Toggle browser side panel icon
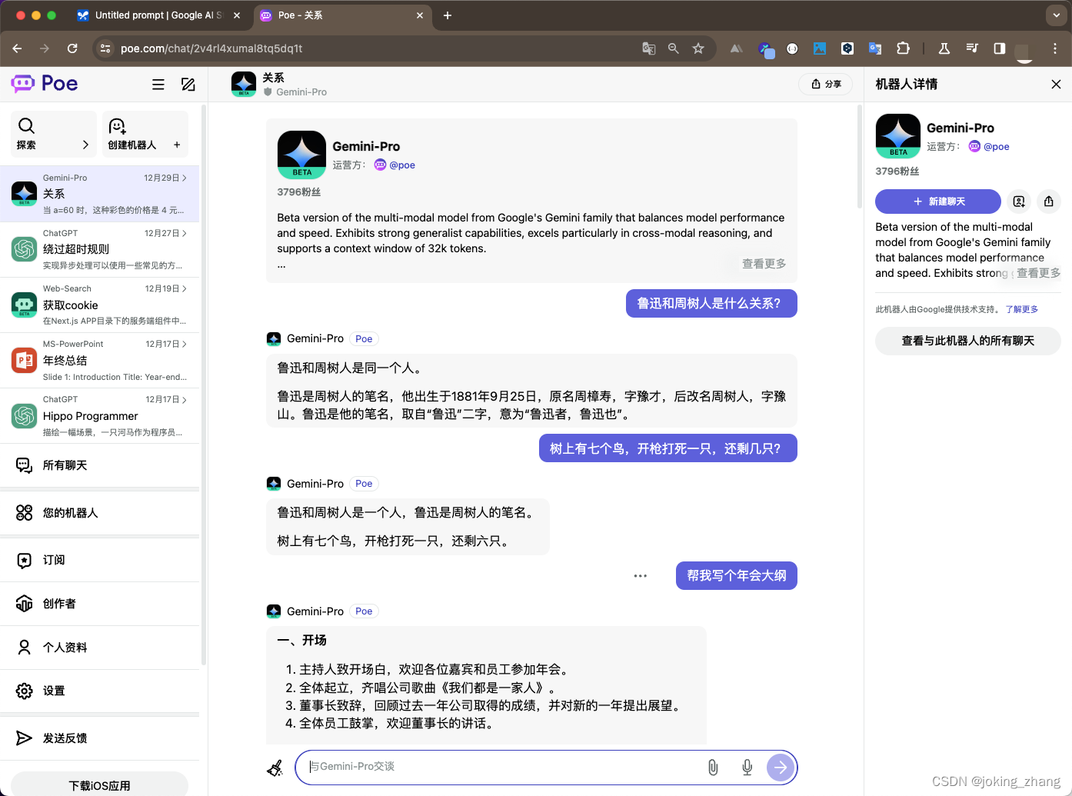The width and height of the screenshot is (1072, 796). pos(1000,48)
